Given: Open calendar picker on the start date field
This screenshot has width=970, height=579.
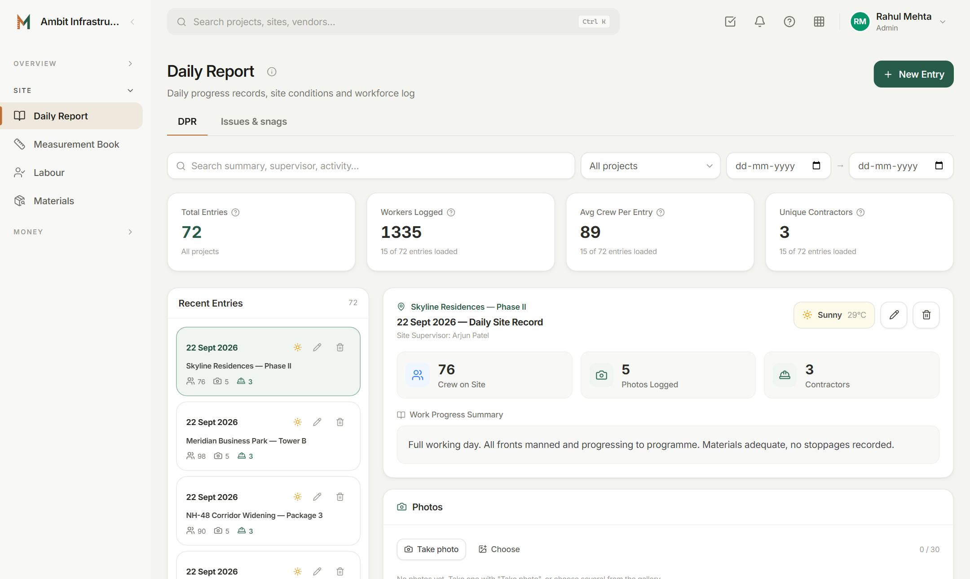Looking at the screenshot, I should point(816,166).
